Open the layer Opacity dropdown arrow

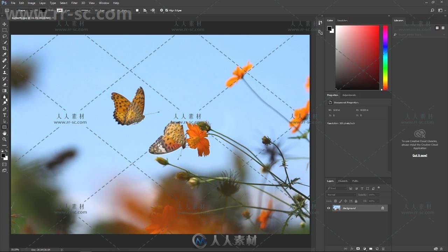(x=378, y=195)
